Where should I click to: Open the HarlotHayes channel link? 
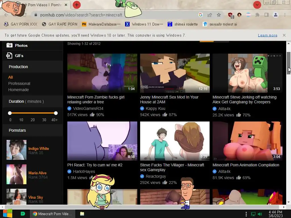pos(84,171)
